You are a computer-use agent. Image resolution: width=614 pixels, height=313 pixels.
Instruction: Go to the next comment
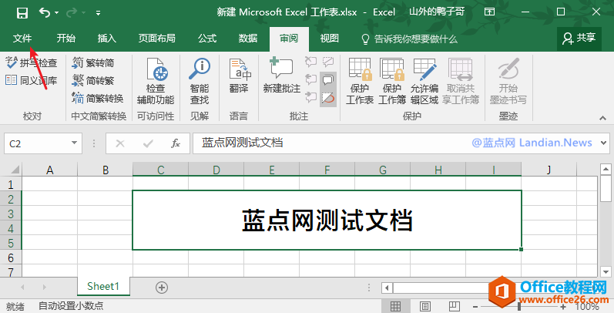pyautogui.click(x=310, y=96)
